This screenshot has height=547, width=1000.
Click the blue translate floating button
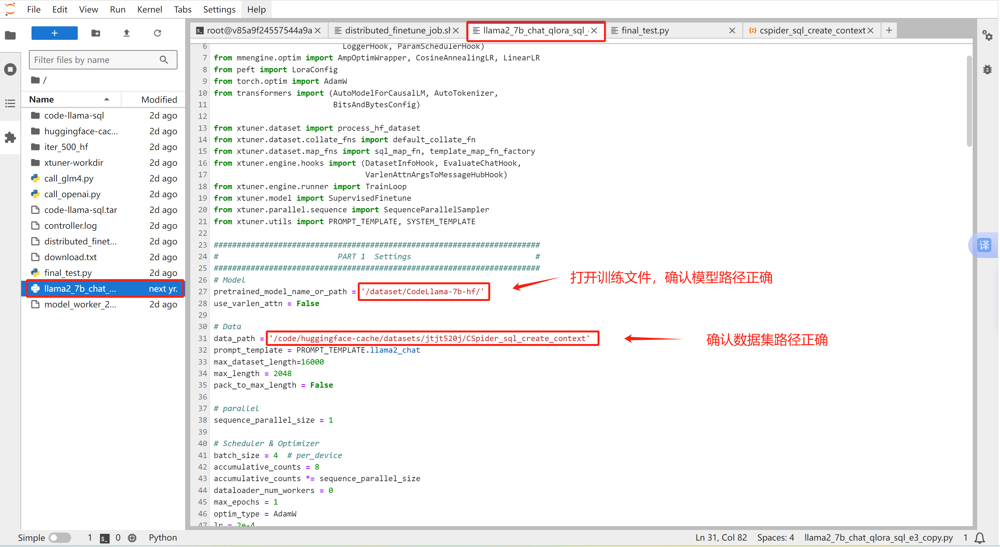pyautogui.click(x=984, y=245)
